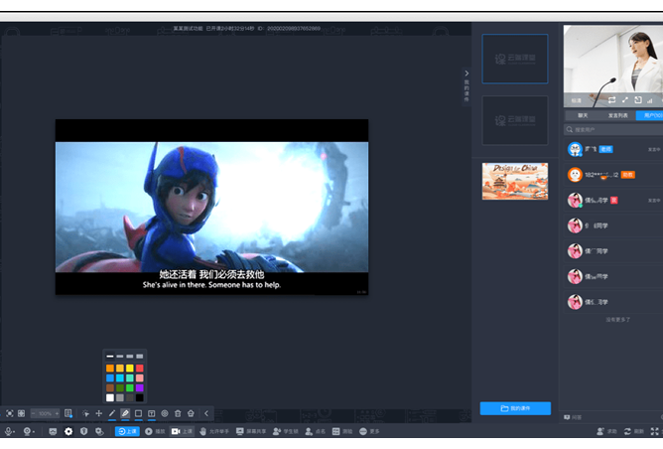Viewport: 663px width, 449px height.
Task: Choose the thinnest line width option
Action: tap(110, 357)
